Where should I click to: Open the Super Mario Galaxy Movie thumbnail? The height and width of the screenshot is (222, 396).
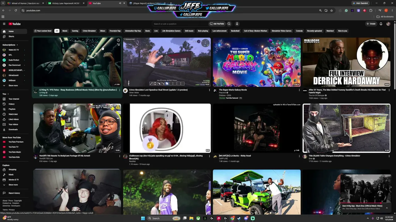257,62
